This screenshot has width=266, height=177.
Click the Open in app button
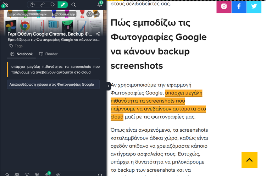[x=65, y=14]
